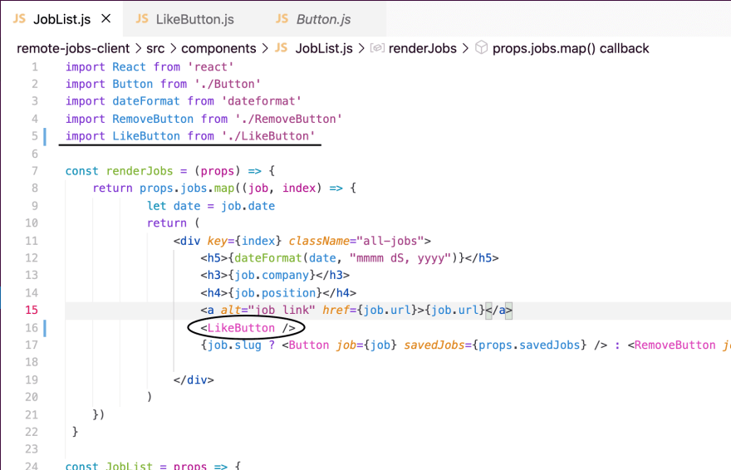This screenshot has width=731, height=470.
Task: Open props.jobs.map() callback breadcrumb
Action: (571, 48)
